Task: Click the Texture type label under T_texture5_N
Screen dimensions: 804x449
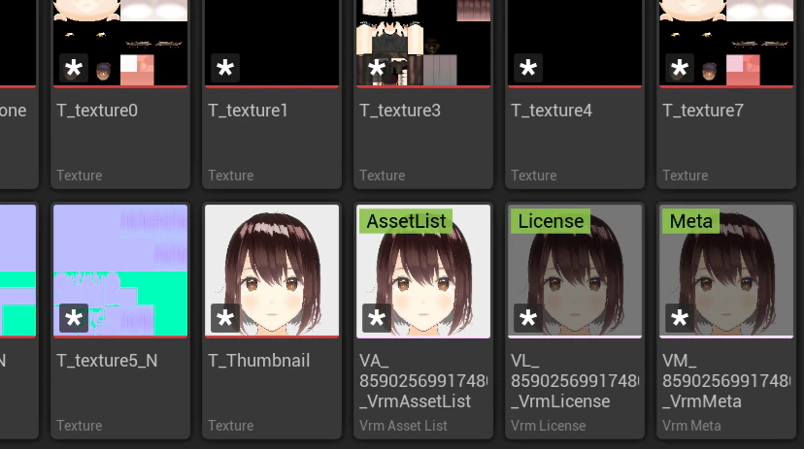Action: tap(80, 426)
